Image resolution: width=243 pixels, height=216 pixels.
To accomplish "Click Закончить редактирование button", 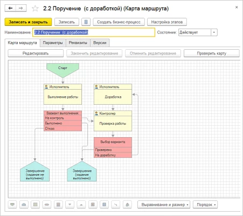I will [94, 53].
